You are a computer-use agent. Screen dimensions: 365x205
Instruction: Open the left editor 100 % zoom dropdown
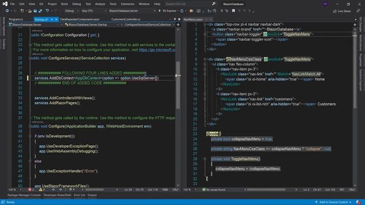coord(15,190)
